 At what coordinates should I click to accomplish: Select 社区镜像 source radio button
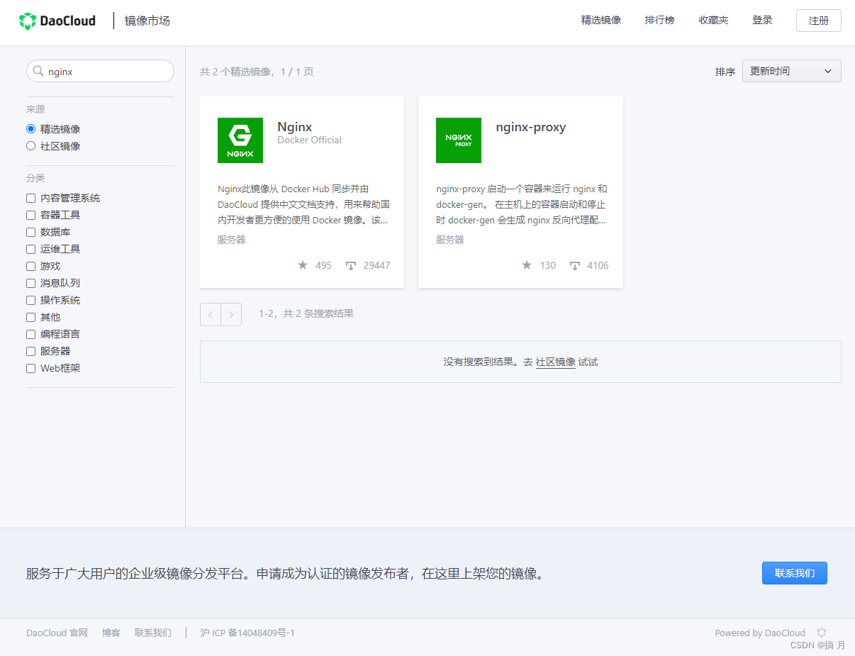(x=30, y=146)
